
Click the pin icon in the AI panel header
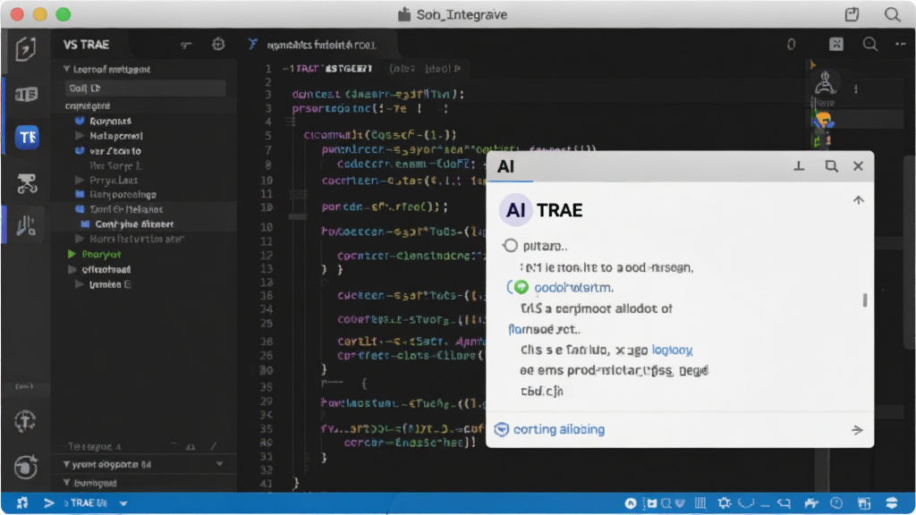coord(799,166)
